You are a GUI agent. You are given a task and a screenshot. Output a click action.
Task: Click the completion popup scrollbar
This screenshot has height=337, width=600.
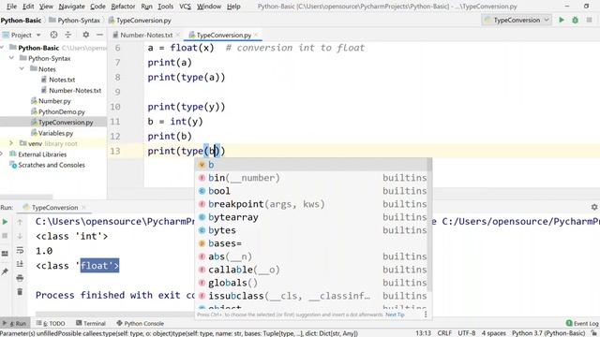(x=429, y=225)
